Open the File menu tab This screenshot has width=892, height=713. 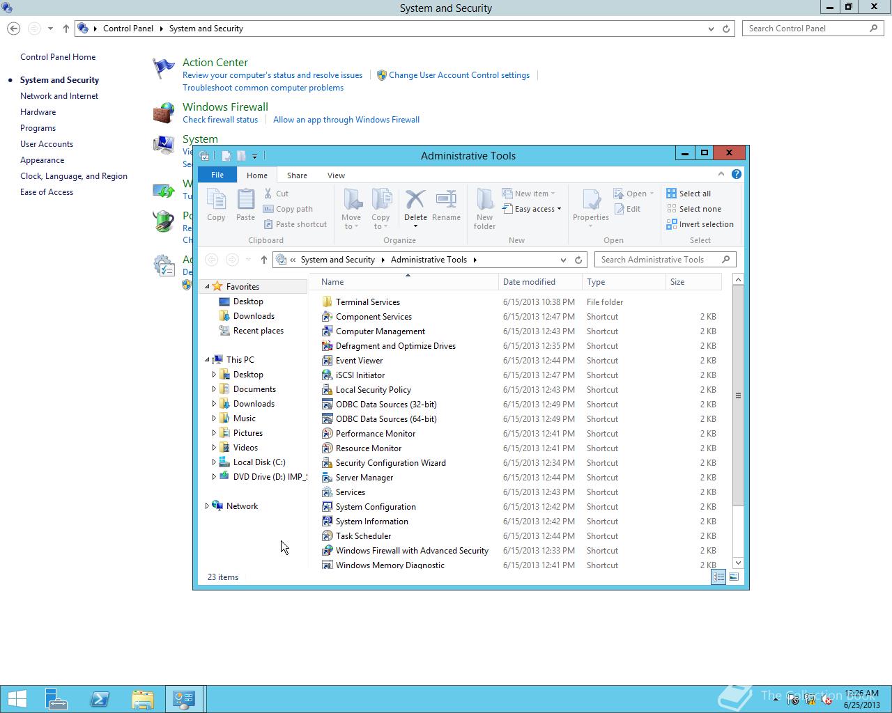click(x=217, y=175)
